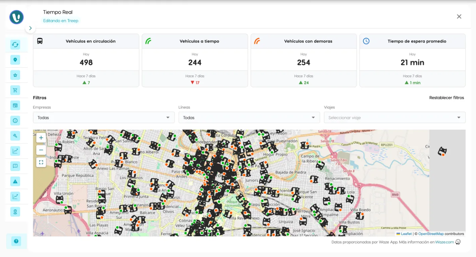
Task: Select the shopping cart sidebar icon
Action: 15,90
